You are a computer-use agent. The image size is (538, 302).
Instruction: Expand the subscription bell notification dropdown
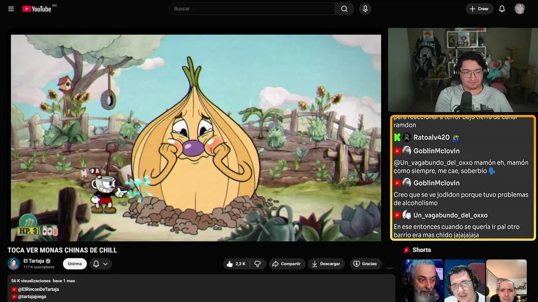click(x=100, y=264)
